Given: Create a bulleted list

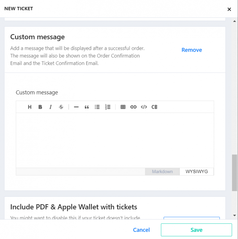Looking at the screenshot, I should tap(97, 107).
